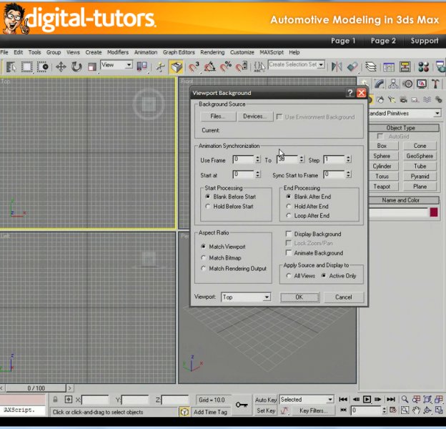This screenshot has width=446, height=429.
Task: Toggle the highlighted Keyboard Shortcut Override icon
Action: [x=176, y=67]
